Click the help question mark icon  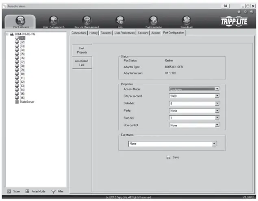[245, 12]
